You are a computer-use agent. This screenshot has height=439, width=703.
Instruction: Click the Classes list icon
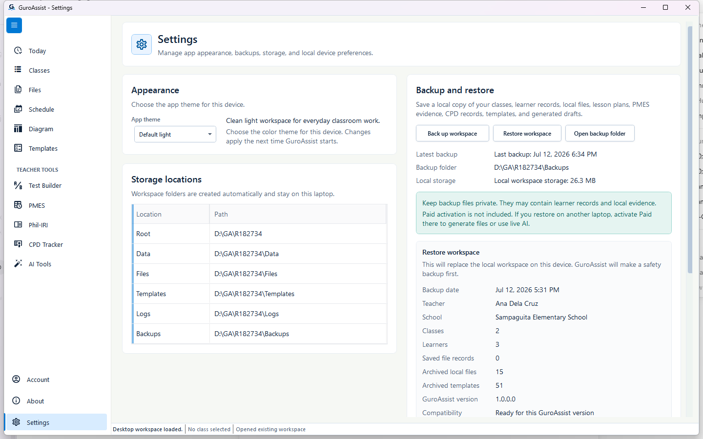coord(18,70)
